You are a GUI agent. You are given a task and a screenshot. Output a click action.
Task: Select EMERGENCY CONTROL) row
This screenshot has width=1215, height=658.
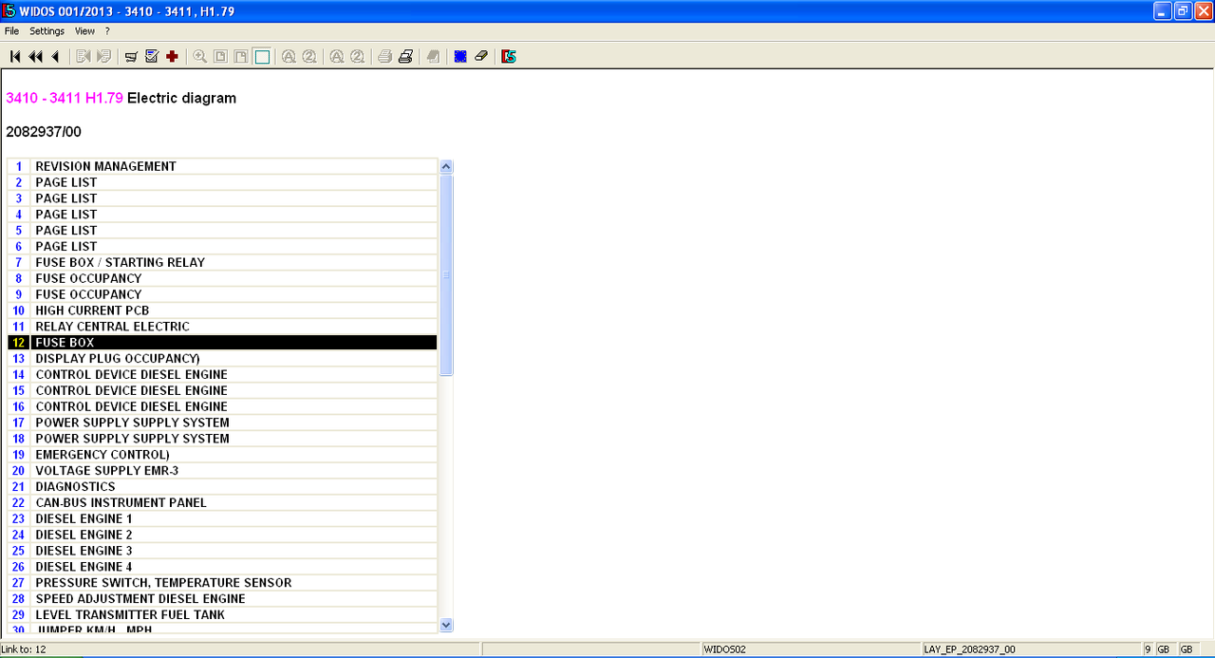pyautogui.click(x=222, y=455)
